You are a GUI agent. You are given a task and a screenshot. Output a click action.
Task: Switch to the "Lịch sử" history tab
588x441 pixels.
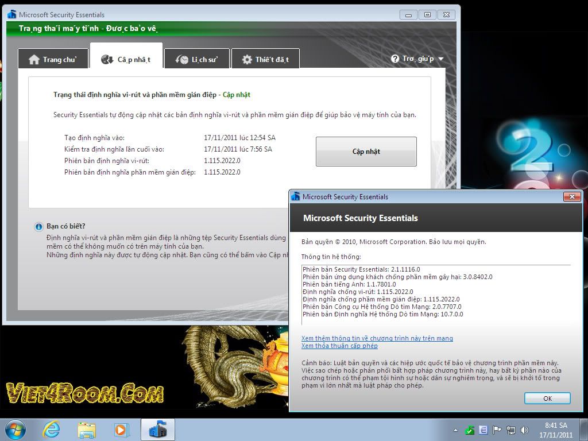[196, 59]
